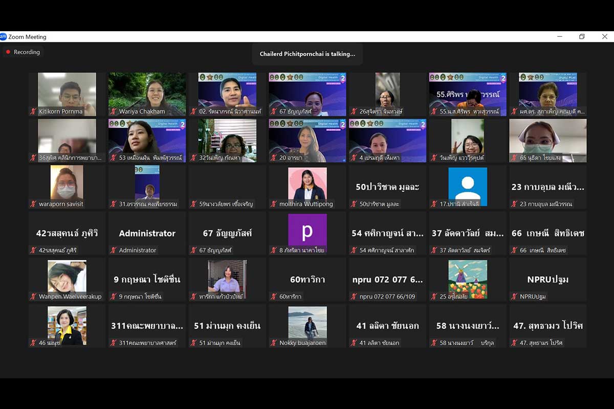Select the tulip windmill avatar tile

click(x=468, y=279)
